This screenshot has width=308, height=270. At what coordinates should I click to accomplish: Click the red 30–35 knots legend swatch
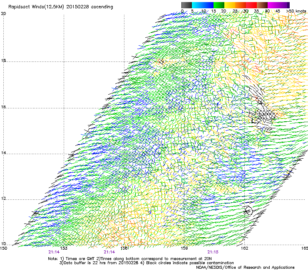[x=251, y=5]
